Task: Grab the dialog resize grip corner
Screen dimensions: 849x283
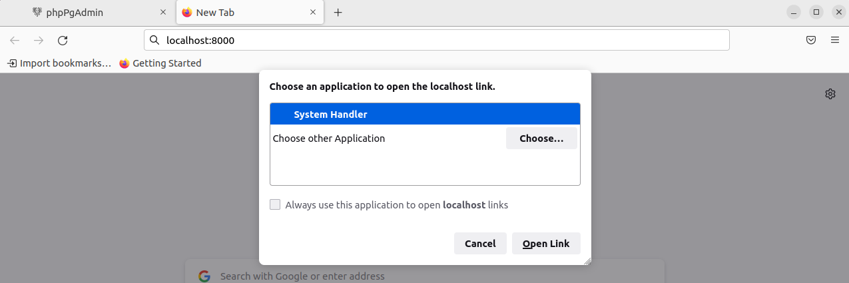Action: [x=587, y=261]
